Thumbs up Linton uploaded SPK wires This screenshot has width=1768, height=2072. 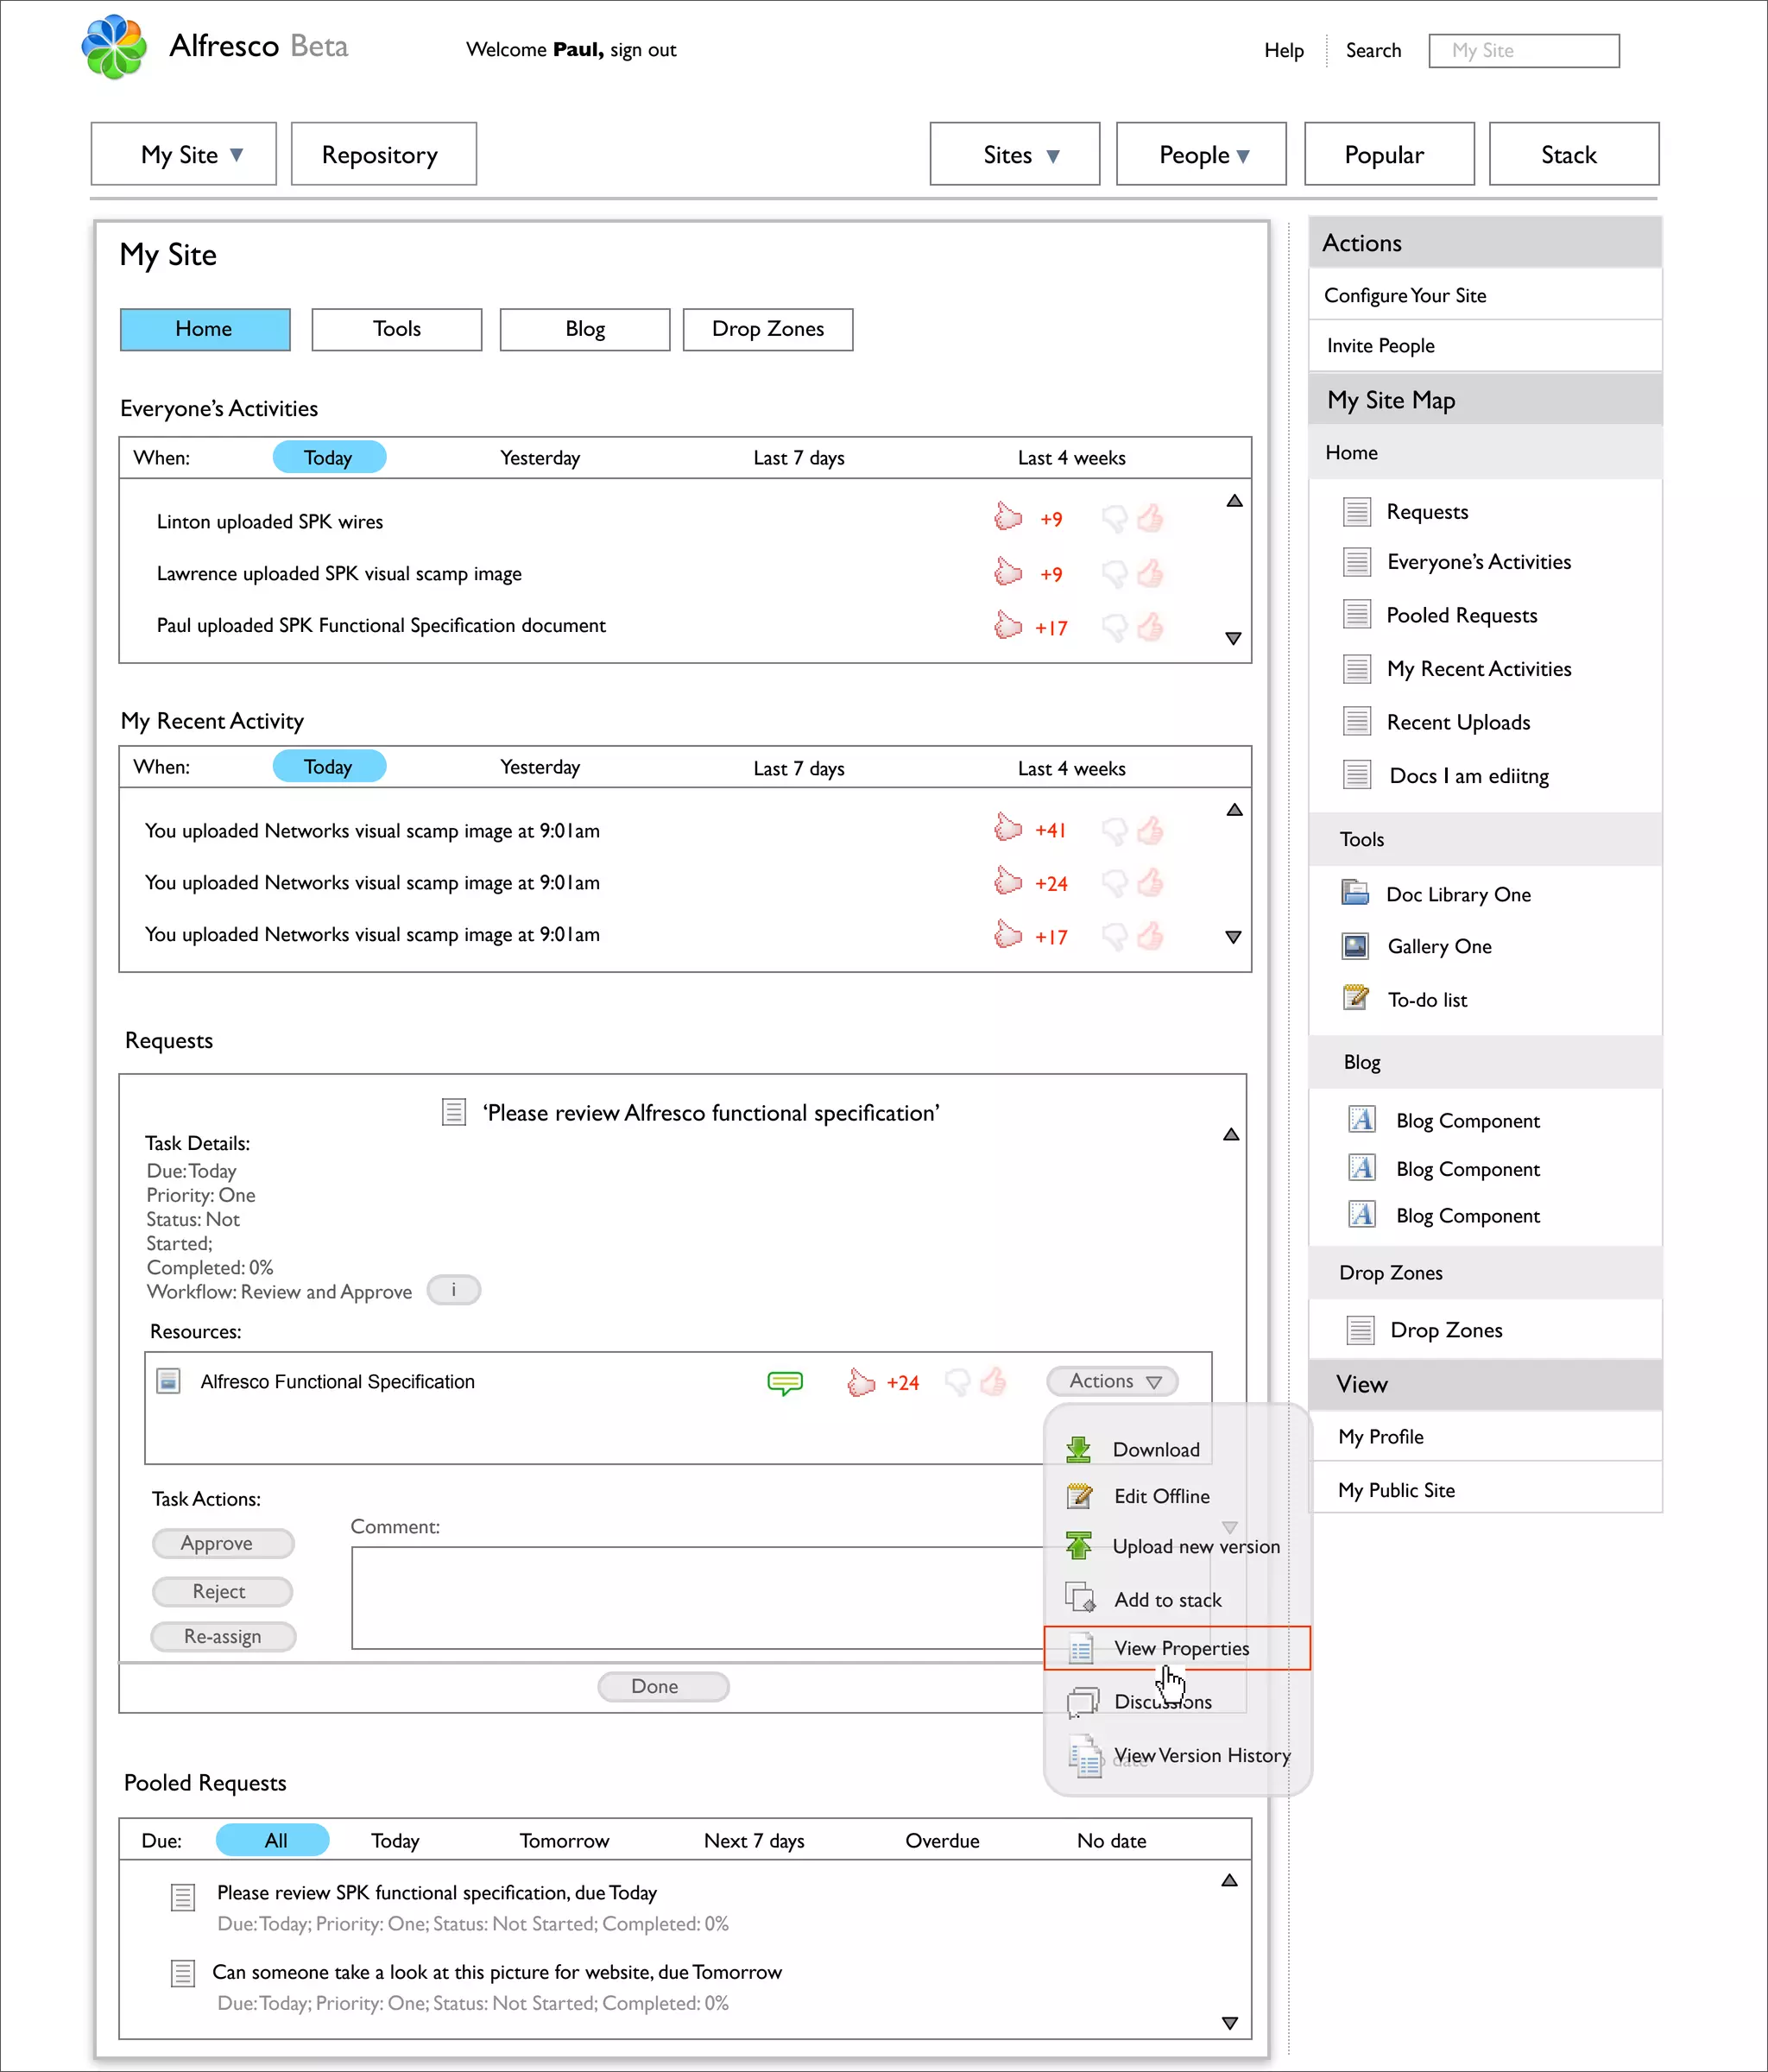[1150, 518]
